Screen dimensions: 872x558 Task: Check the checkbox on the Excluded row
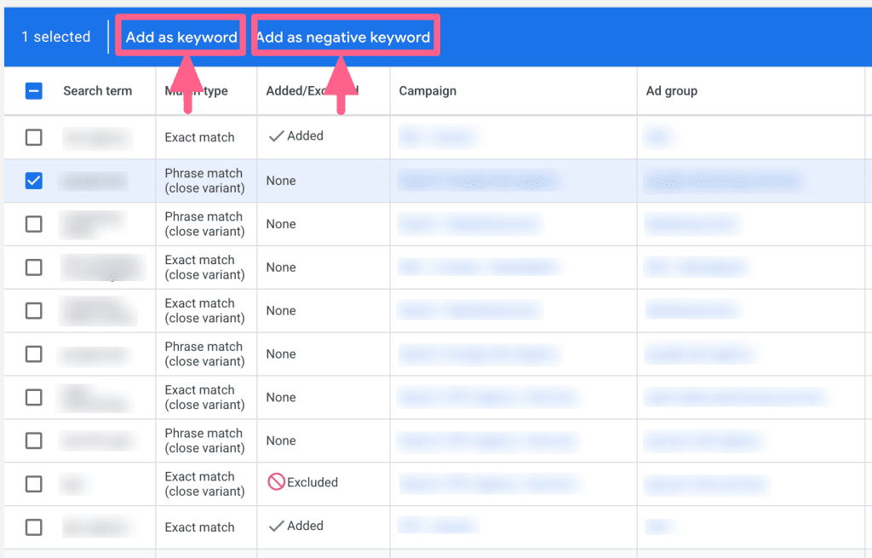click(x=33, y=484)
